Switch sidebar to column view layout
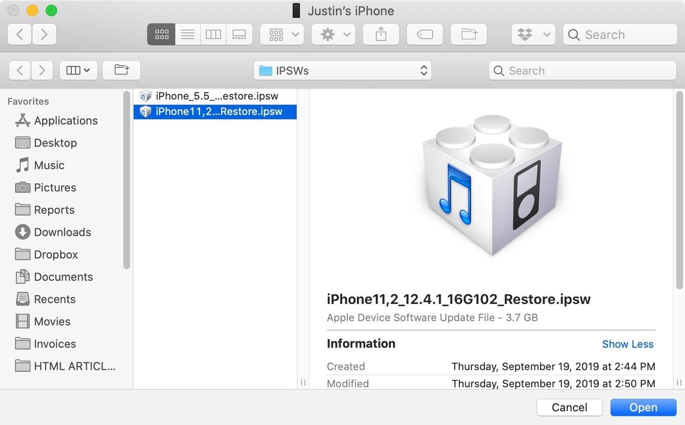685x425 pixels. (74, 70)
